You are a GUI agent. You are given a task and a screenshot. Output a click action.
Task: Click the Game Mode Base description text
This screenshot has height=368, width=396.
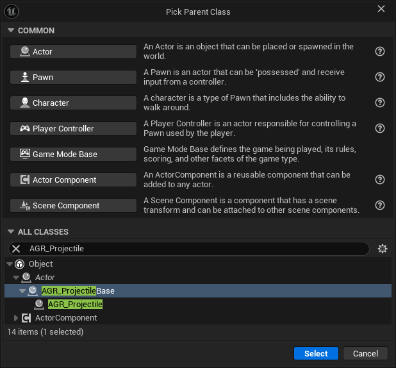[250, 154]
